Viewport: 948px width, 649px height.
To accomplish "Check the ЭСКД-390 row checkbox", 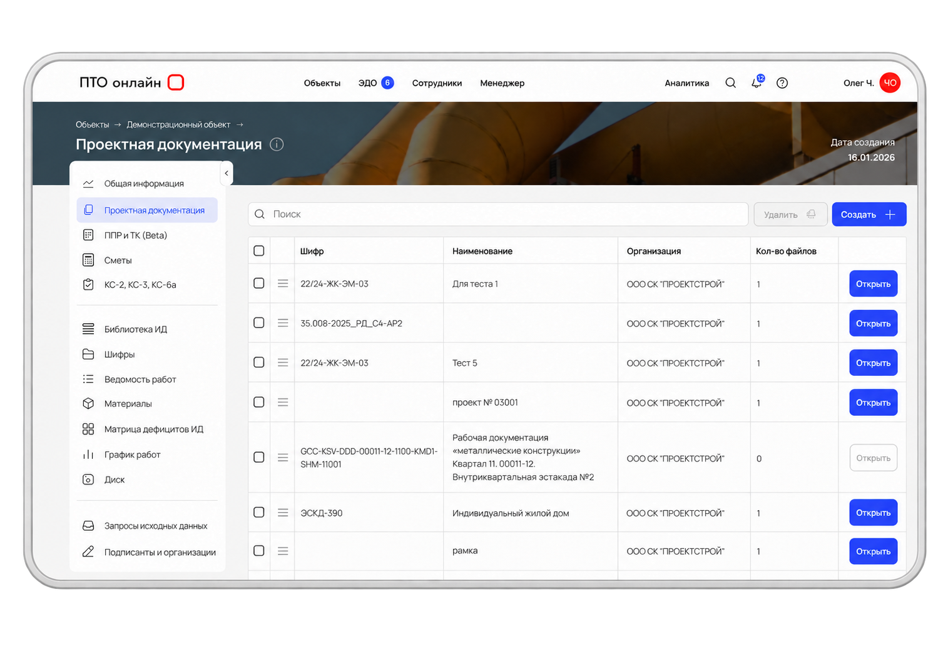I will [259, 512].
